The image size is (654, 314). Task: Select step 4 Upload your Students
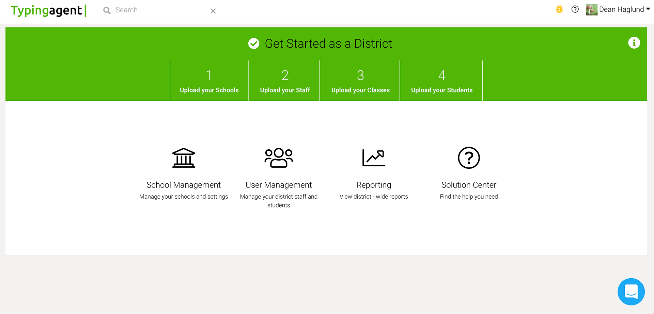442,81
